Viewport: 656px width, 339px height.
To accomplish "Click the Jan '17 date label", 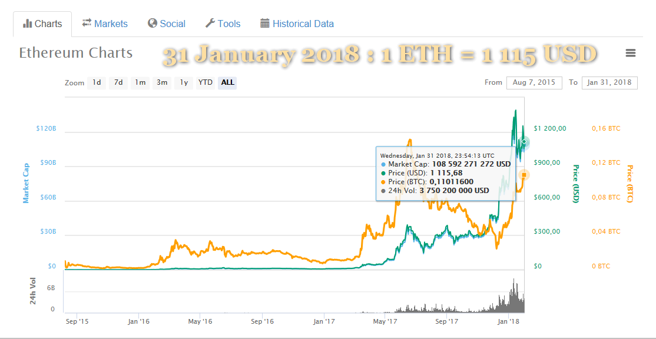I will [x=323, y=321].
